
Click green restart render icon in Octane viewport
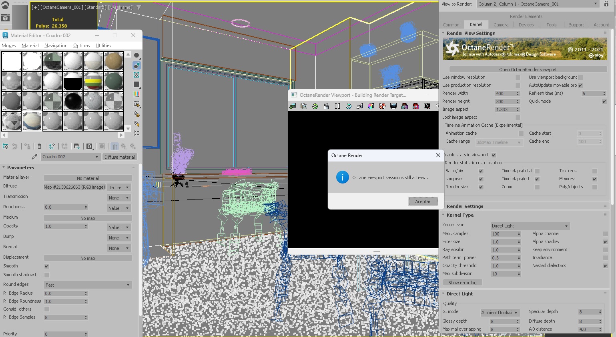(315, 106)
